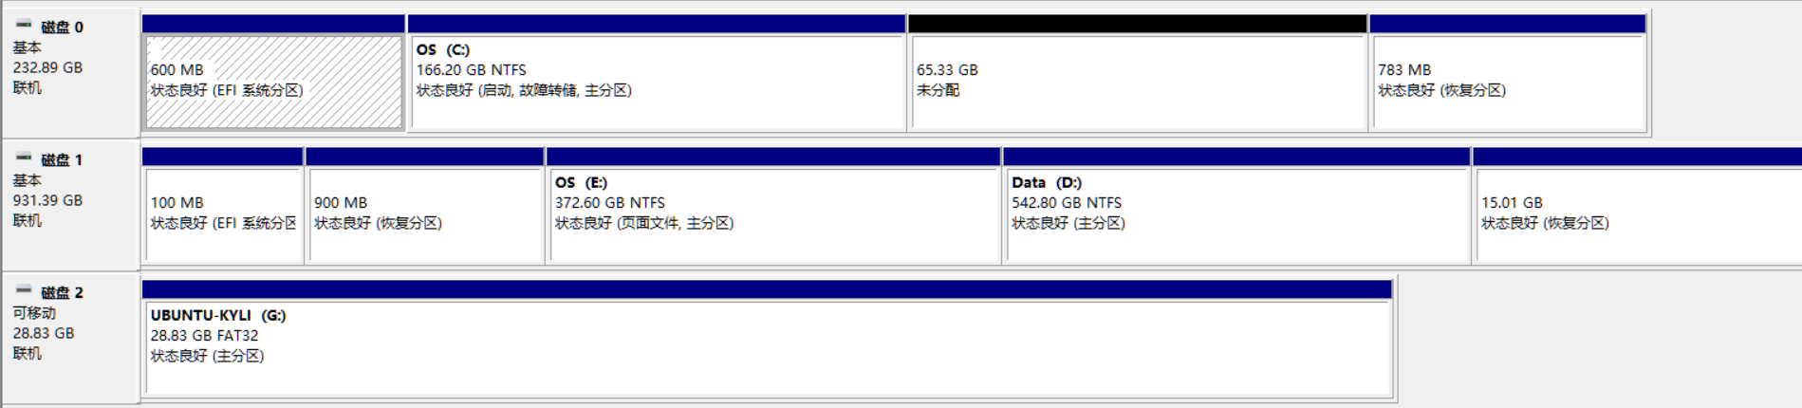Select the OS (C:) 166.20 GB partition
Image resolution: width=1802 pixels, height=408 pixels.
(x=657, y=83)
